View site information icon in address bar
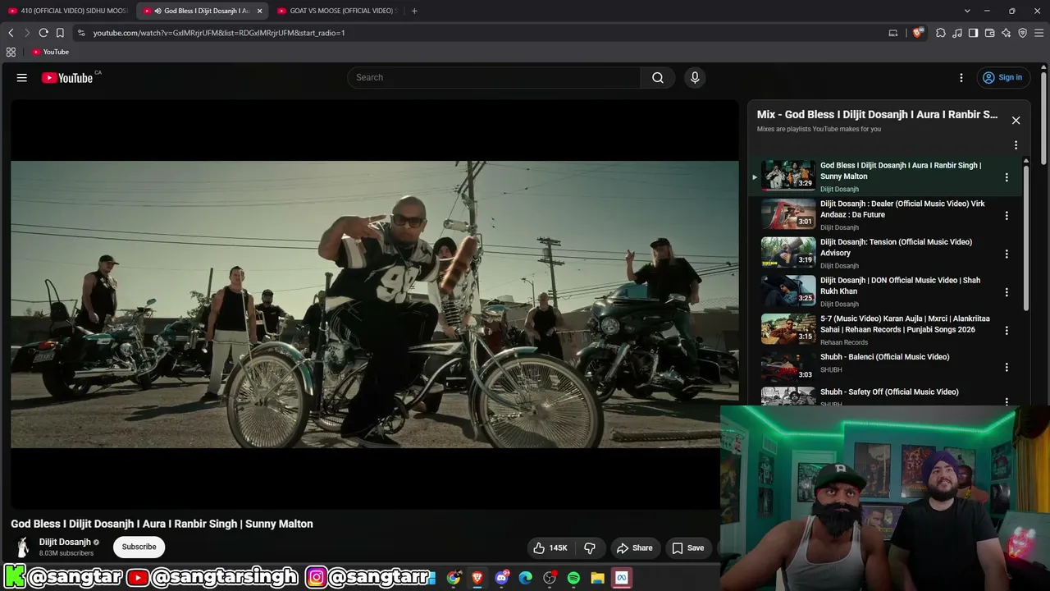The width and height of the screenshot is (1050, 591). click(81, 33)
